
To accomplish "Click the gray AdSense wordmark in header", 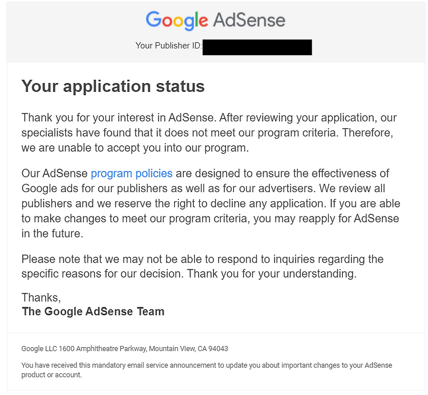I will [249, 20].
